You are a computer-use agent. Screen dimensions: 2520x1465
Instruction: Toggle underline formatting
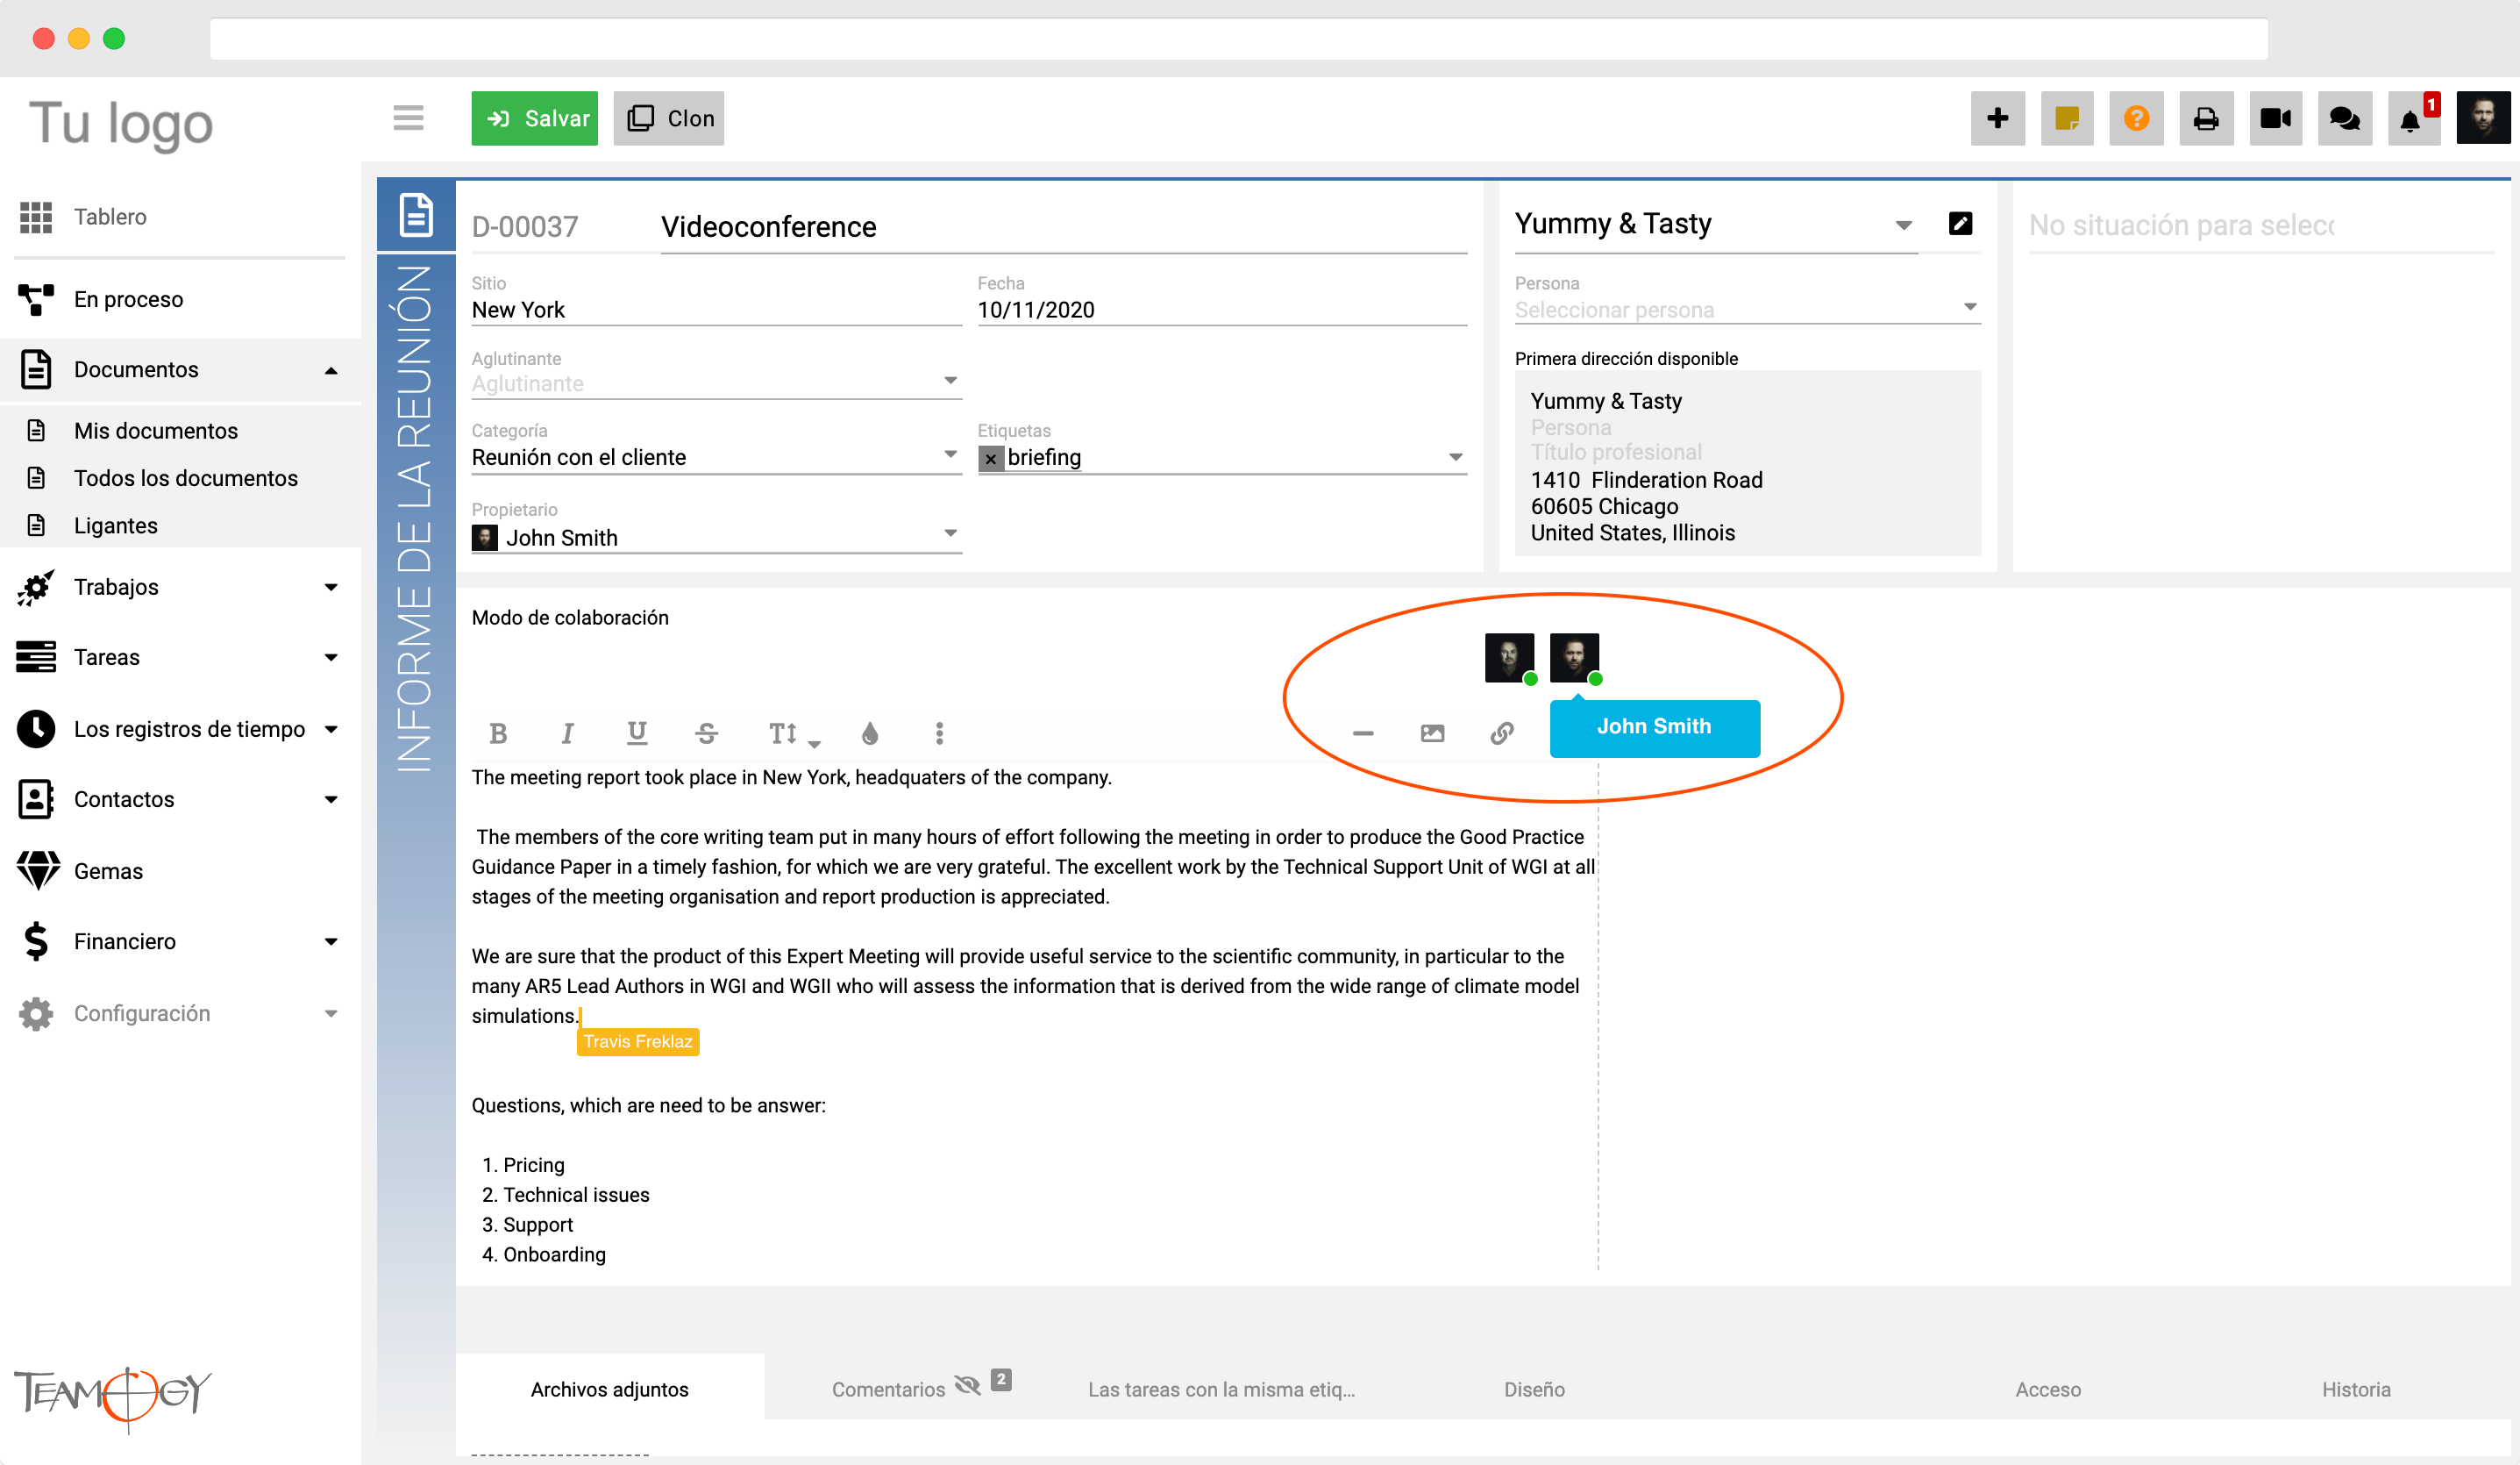636,733
